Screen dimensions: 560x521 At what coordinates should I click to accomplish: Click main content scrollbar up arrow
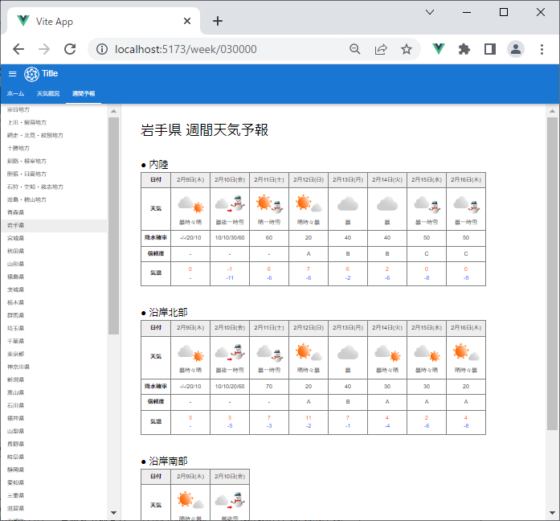tap(552, 111)
